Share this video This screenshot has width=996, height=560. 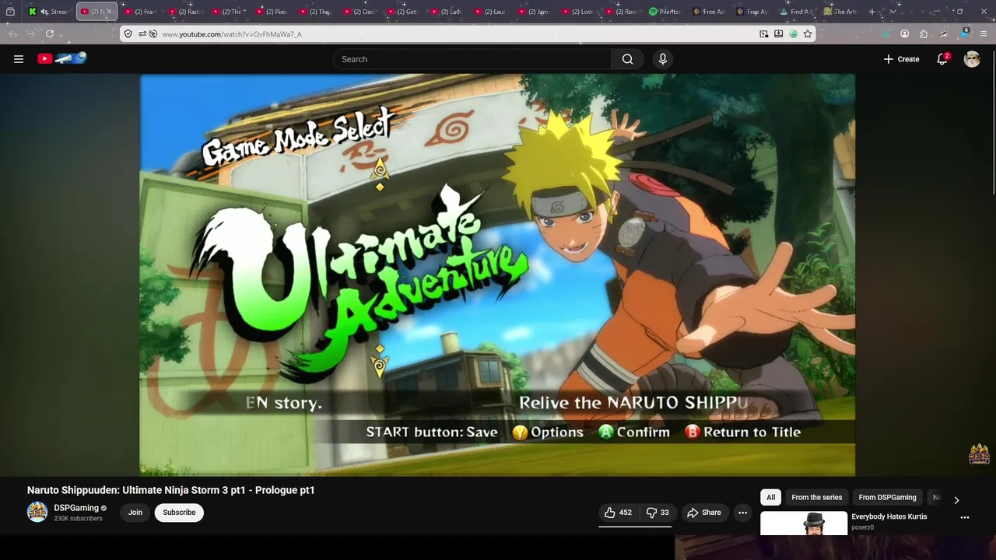point(704,513)
